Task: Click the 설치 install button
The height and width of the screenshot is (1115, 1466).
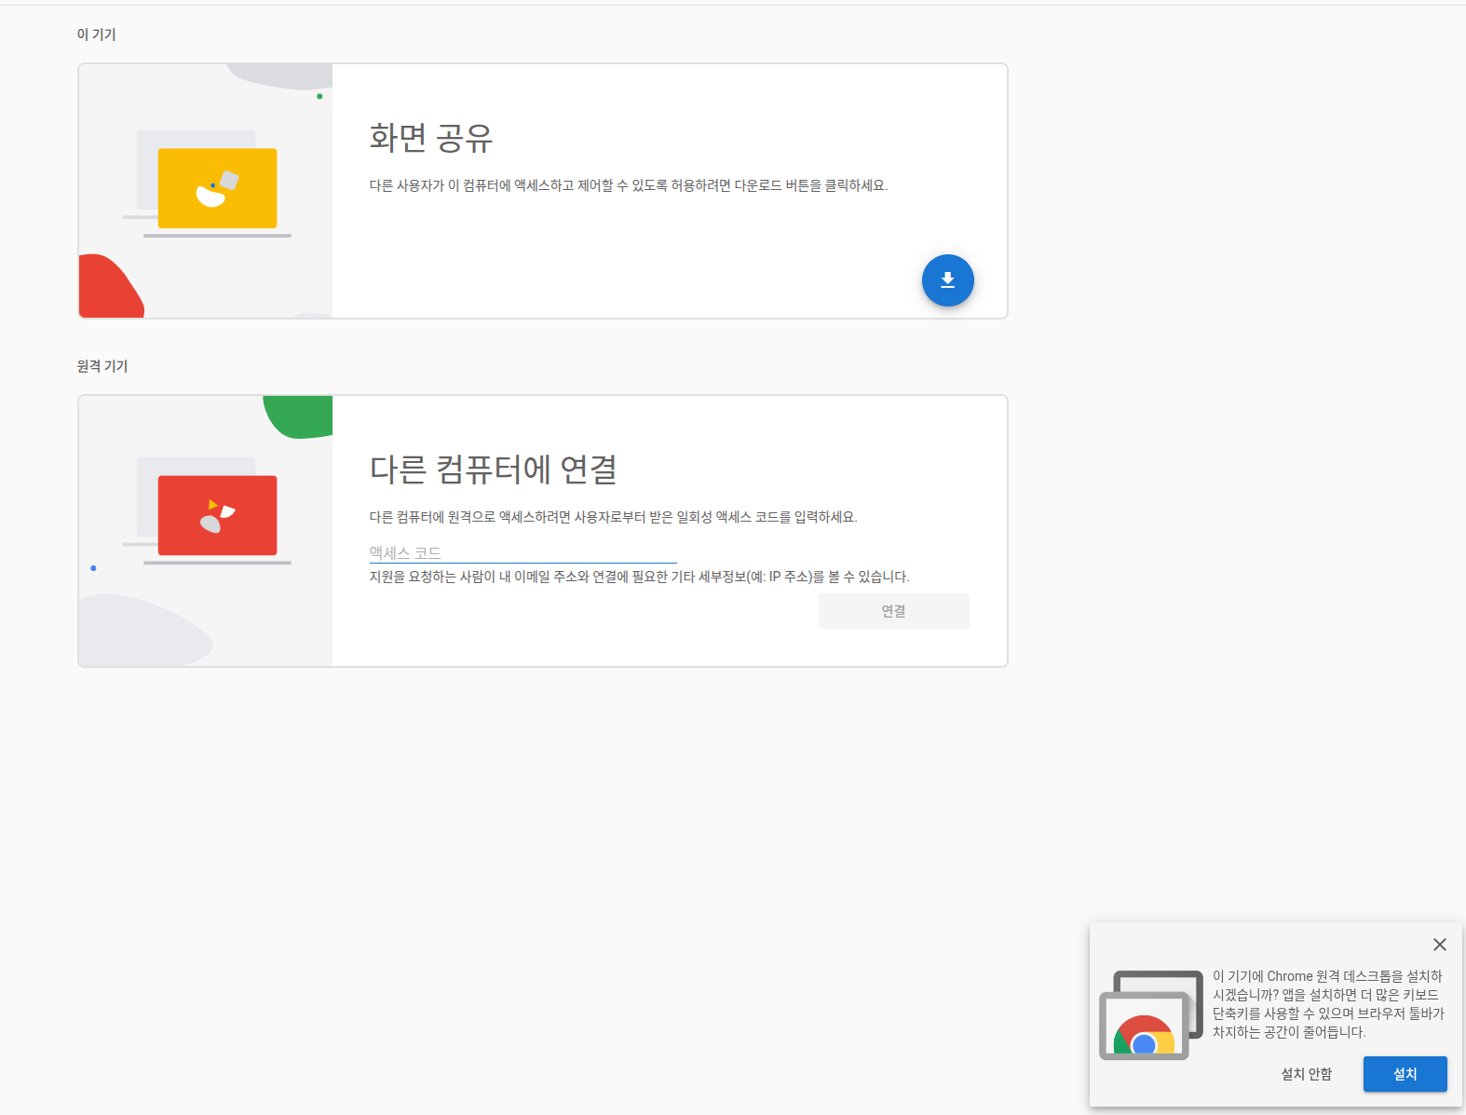Action: pos(1405,1074)
